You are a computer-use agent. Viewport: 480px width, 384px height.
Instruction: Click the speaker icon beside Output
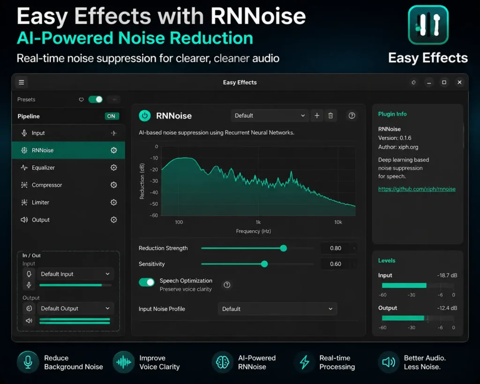coord(24,220)
